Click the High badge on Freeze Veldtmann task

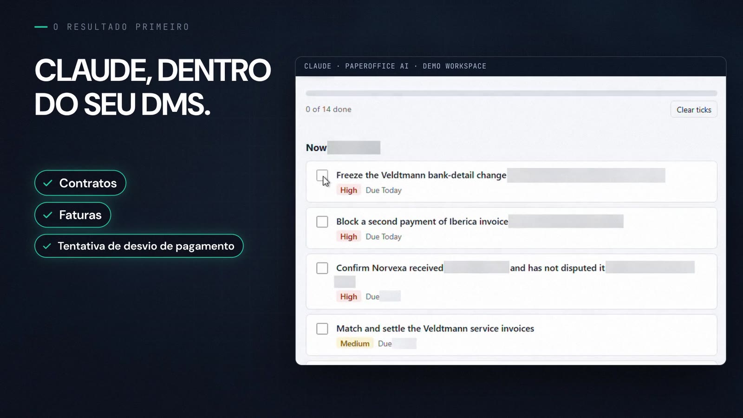pos(349,190)
